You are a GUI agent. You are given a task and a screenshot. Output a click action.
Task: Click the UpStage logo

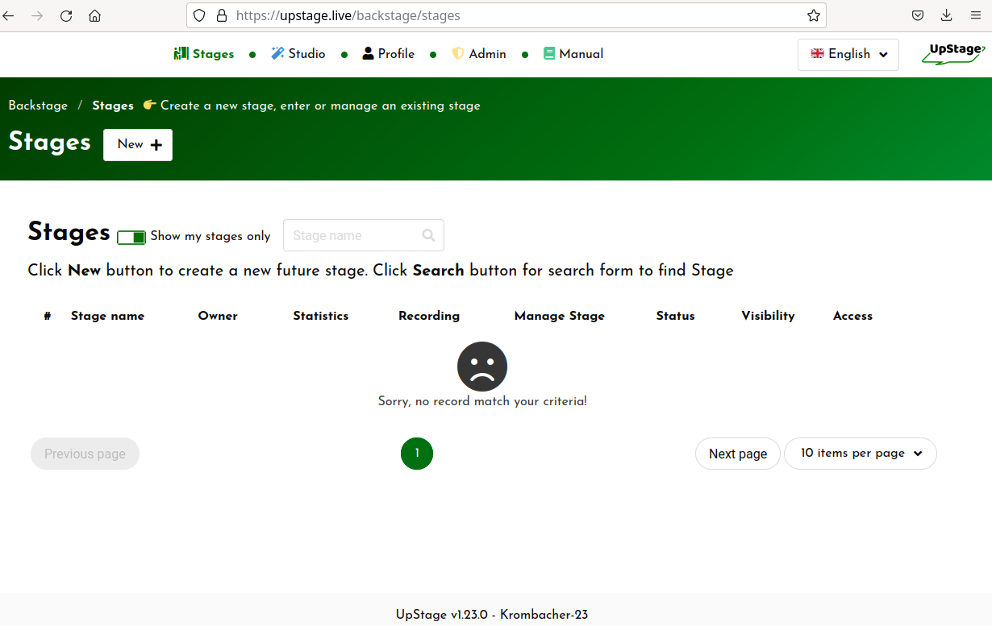coord(953,53)
